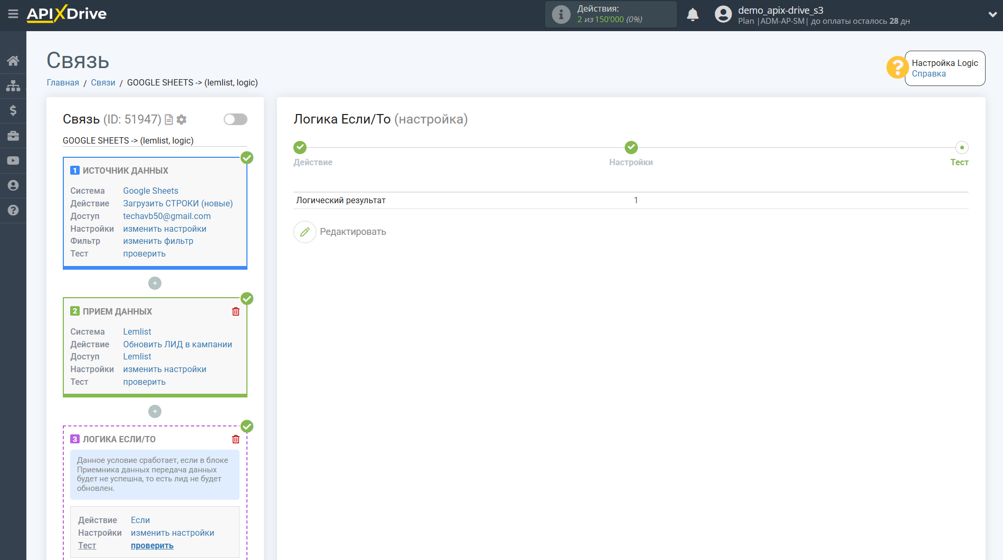Image resolution: width=1003 pixels, height=560 pixels.
Task: Open the Связи breadcrumb link
Action: pos(103,82)
